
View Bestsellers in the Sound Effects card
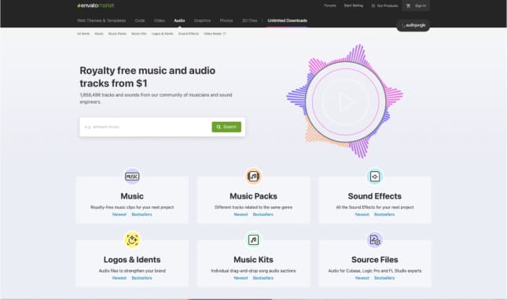coord(384,214)
